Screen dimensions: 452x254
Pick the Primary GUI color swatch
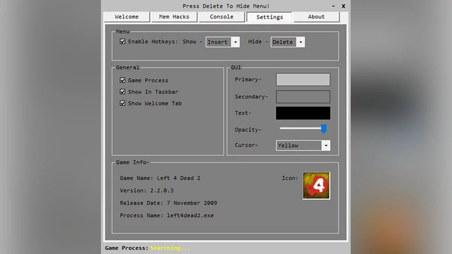(303, 79)
